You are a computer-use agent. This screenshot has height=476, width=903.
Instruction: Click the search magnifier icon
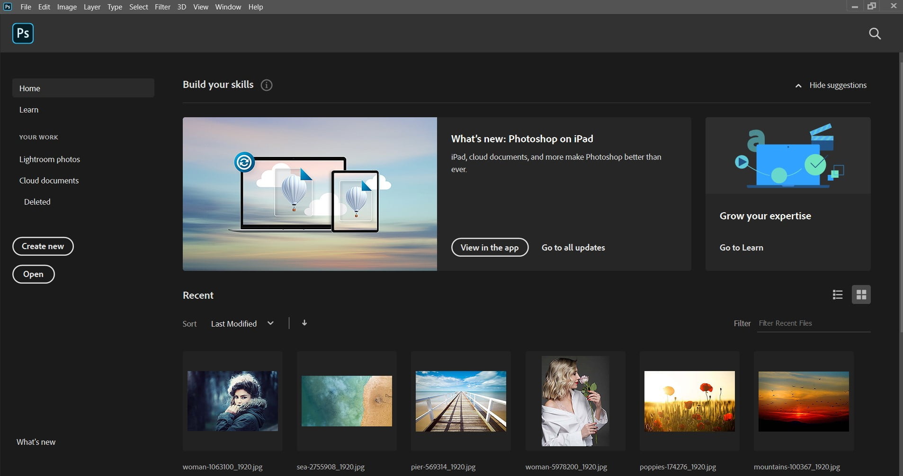pos(874,34)
